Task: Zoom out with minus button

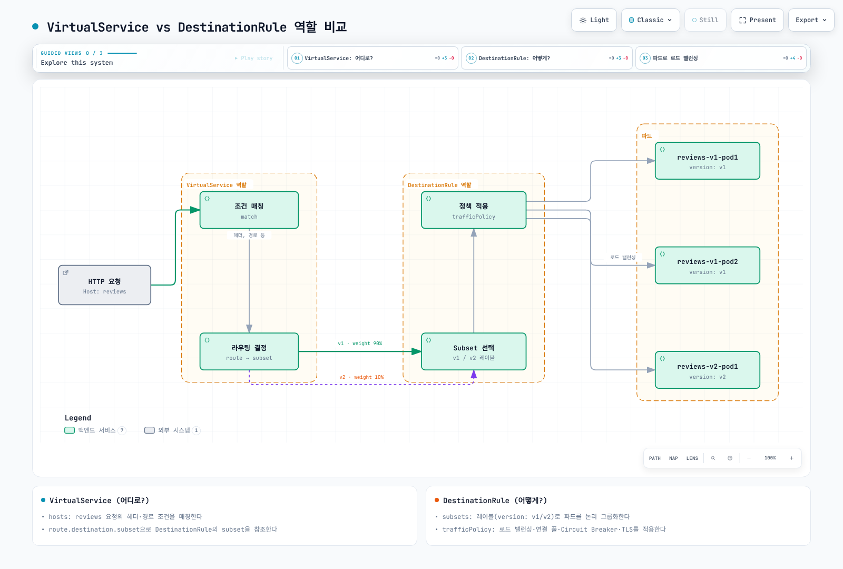Action: [x=749, y=458]
